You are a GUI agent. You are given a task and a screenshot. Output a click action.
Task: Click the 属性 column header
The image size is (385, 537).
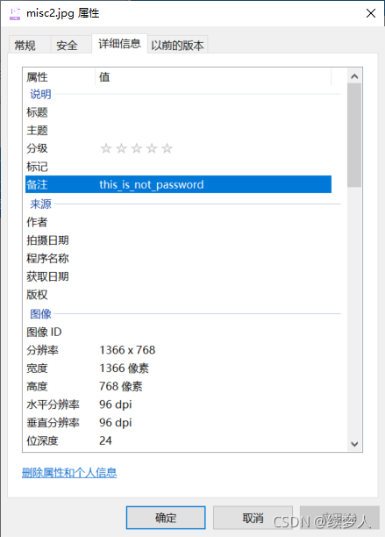coord(59,77)
